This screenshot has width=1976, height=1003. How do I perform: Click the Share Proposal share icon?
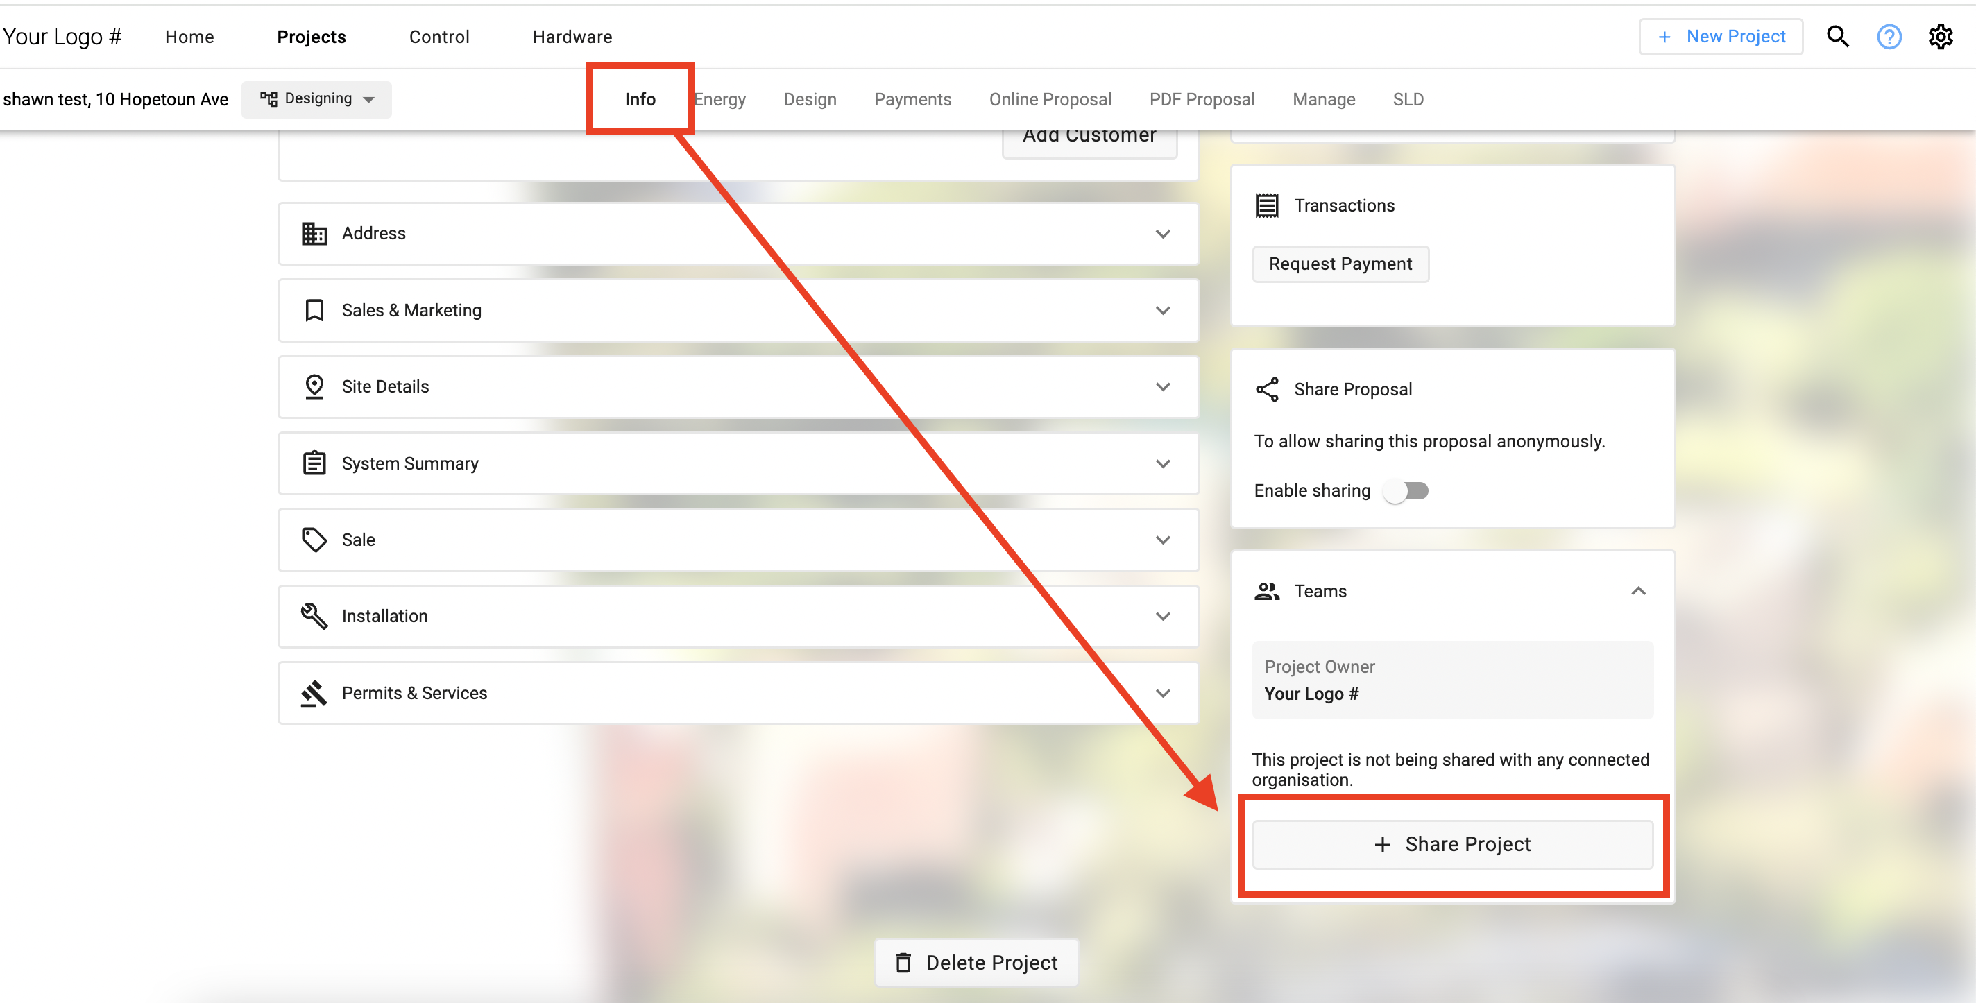click(x=1266, y=388)
